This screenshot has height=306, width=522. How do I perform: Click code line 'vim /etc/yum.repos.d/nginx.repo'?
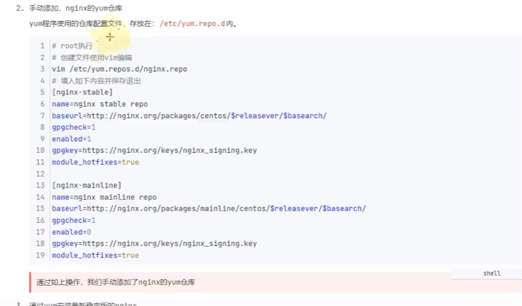click(x=119, y=69)
